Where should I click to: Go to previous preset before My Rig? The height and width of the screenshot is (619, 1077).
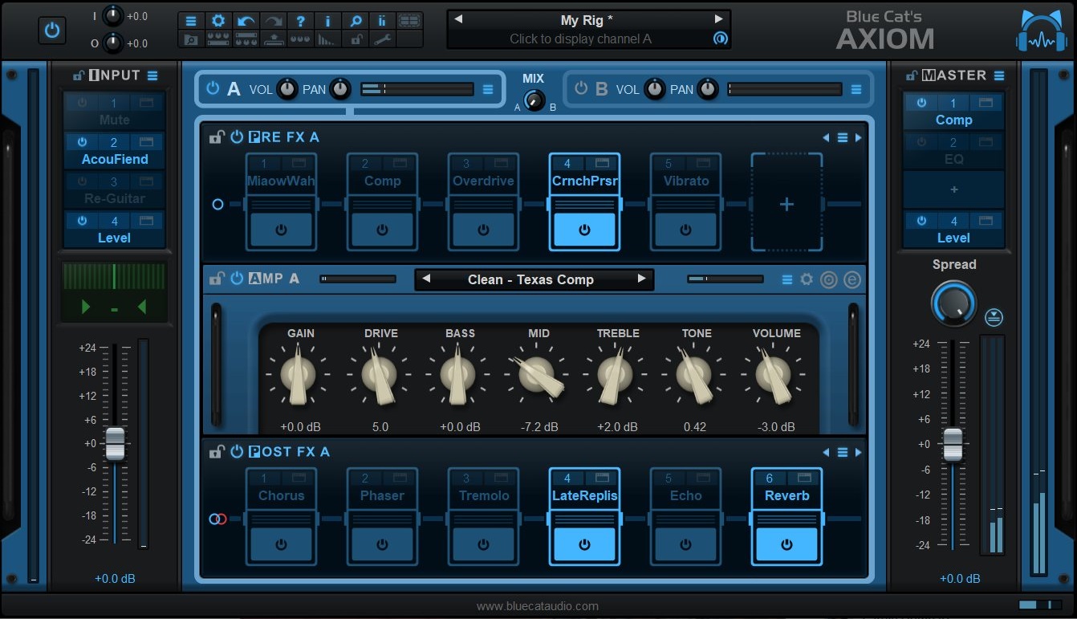point(458,19)
